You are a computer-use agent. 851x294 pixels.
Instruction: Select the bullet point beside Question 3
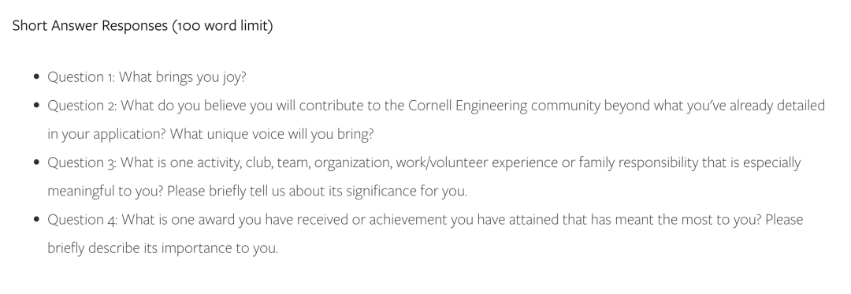[x=36, y=162]
